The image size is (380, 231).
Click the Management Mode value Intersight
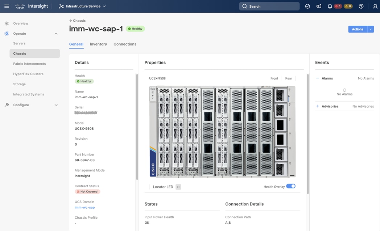point(82,176)
